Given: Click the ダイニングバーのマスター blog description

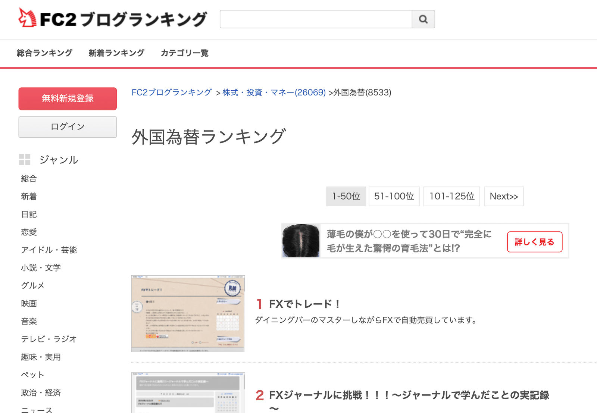Looking at the screenshot, I should point(366,320).
